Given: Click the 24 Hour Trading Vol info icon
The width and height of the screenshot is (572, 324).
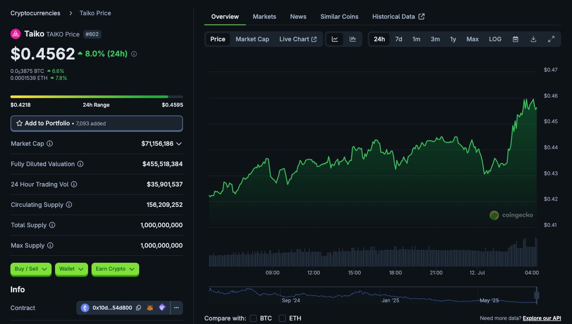Looking at the screenshot, I should pyautogui.click(x=74, y=184).
